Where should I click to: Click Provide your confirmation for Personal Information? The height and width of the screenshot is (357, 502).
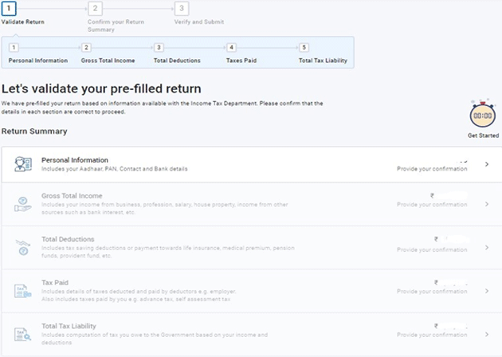click(x=432, y=170)
